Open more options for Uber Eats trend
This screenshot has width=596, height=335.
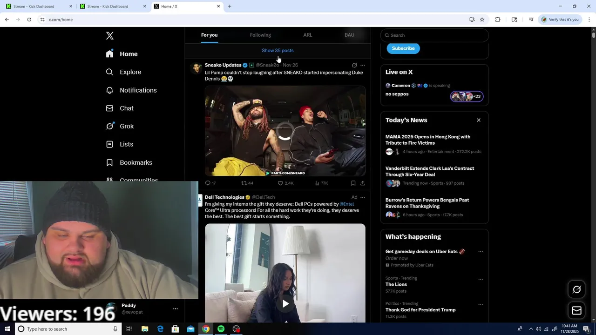[481, 252]
